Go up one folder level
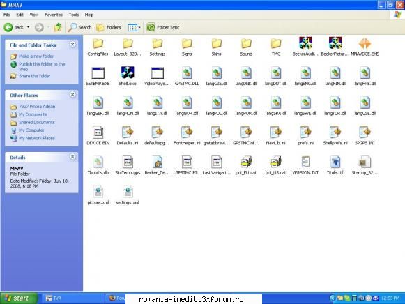405x304 pixels. 58,27
